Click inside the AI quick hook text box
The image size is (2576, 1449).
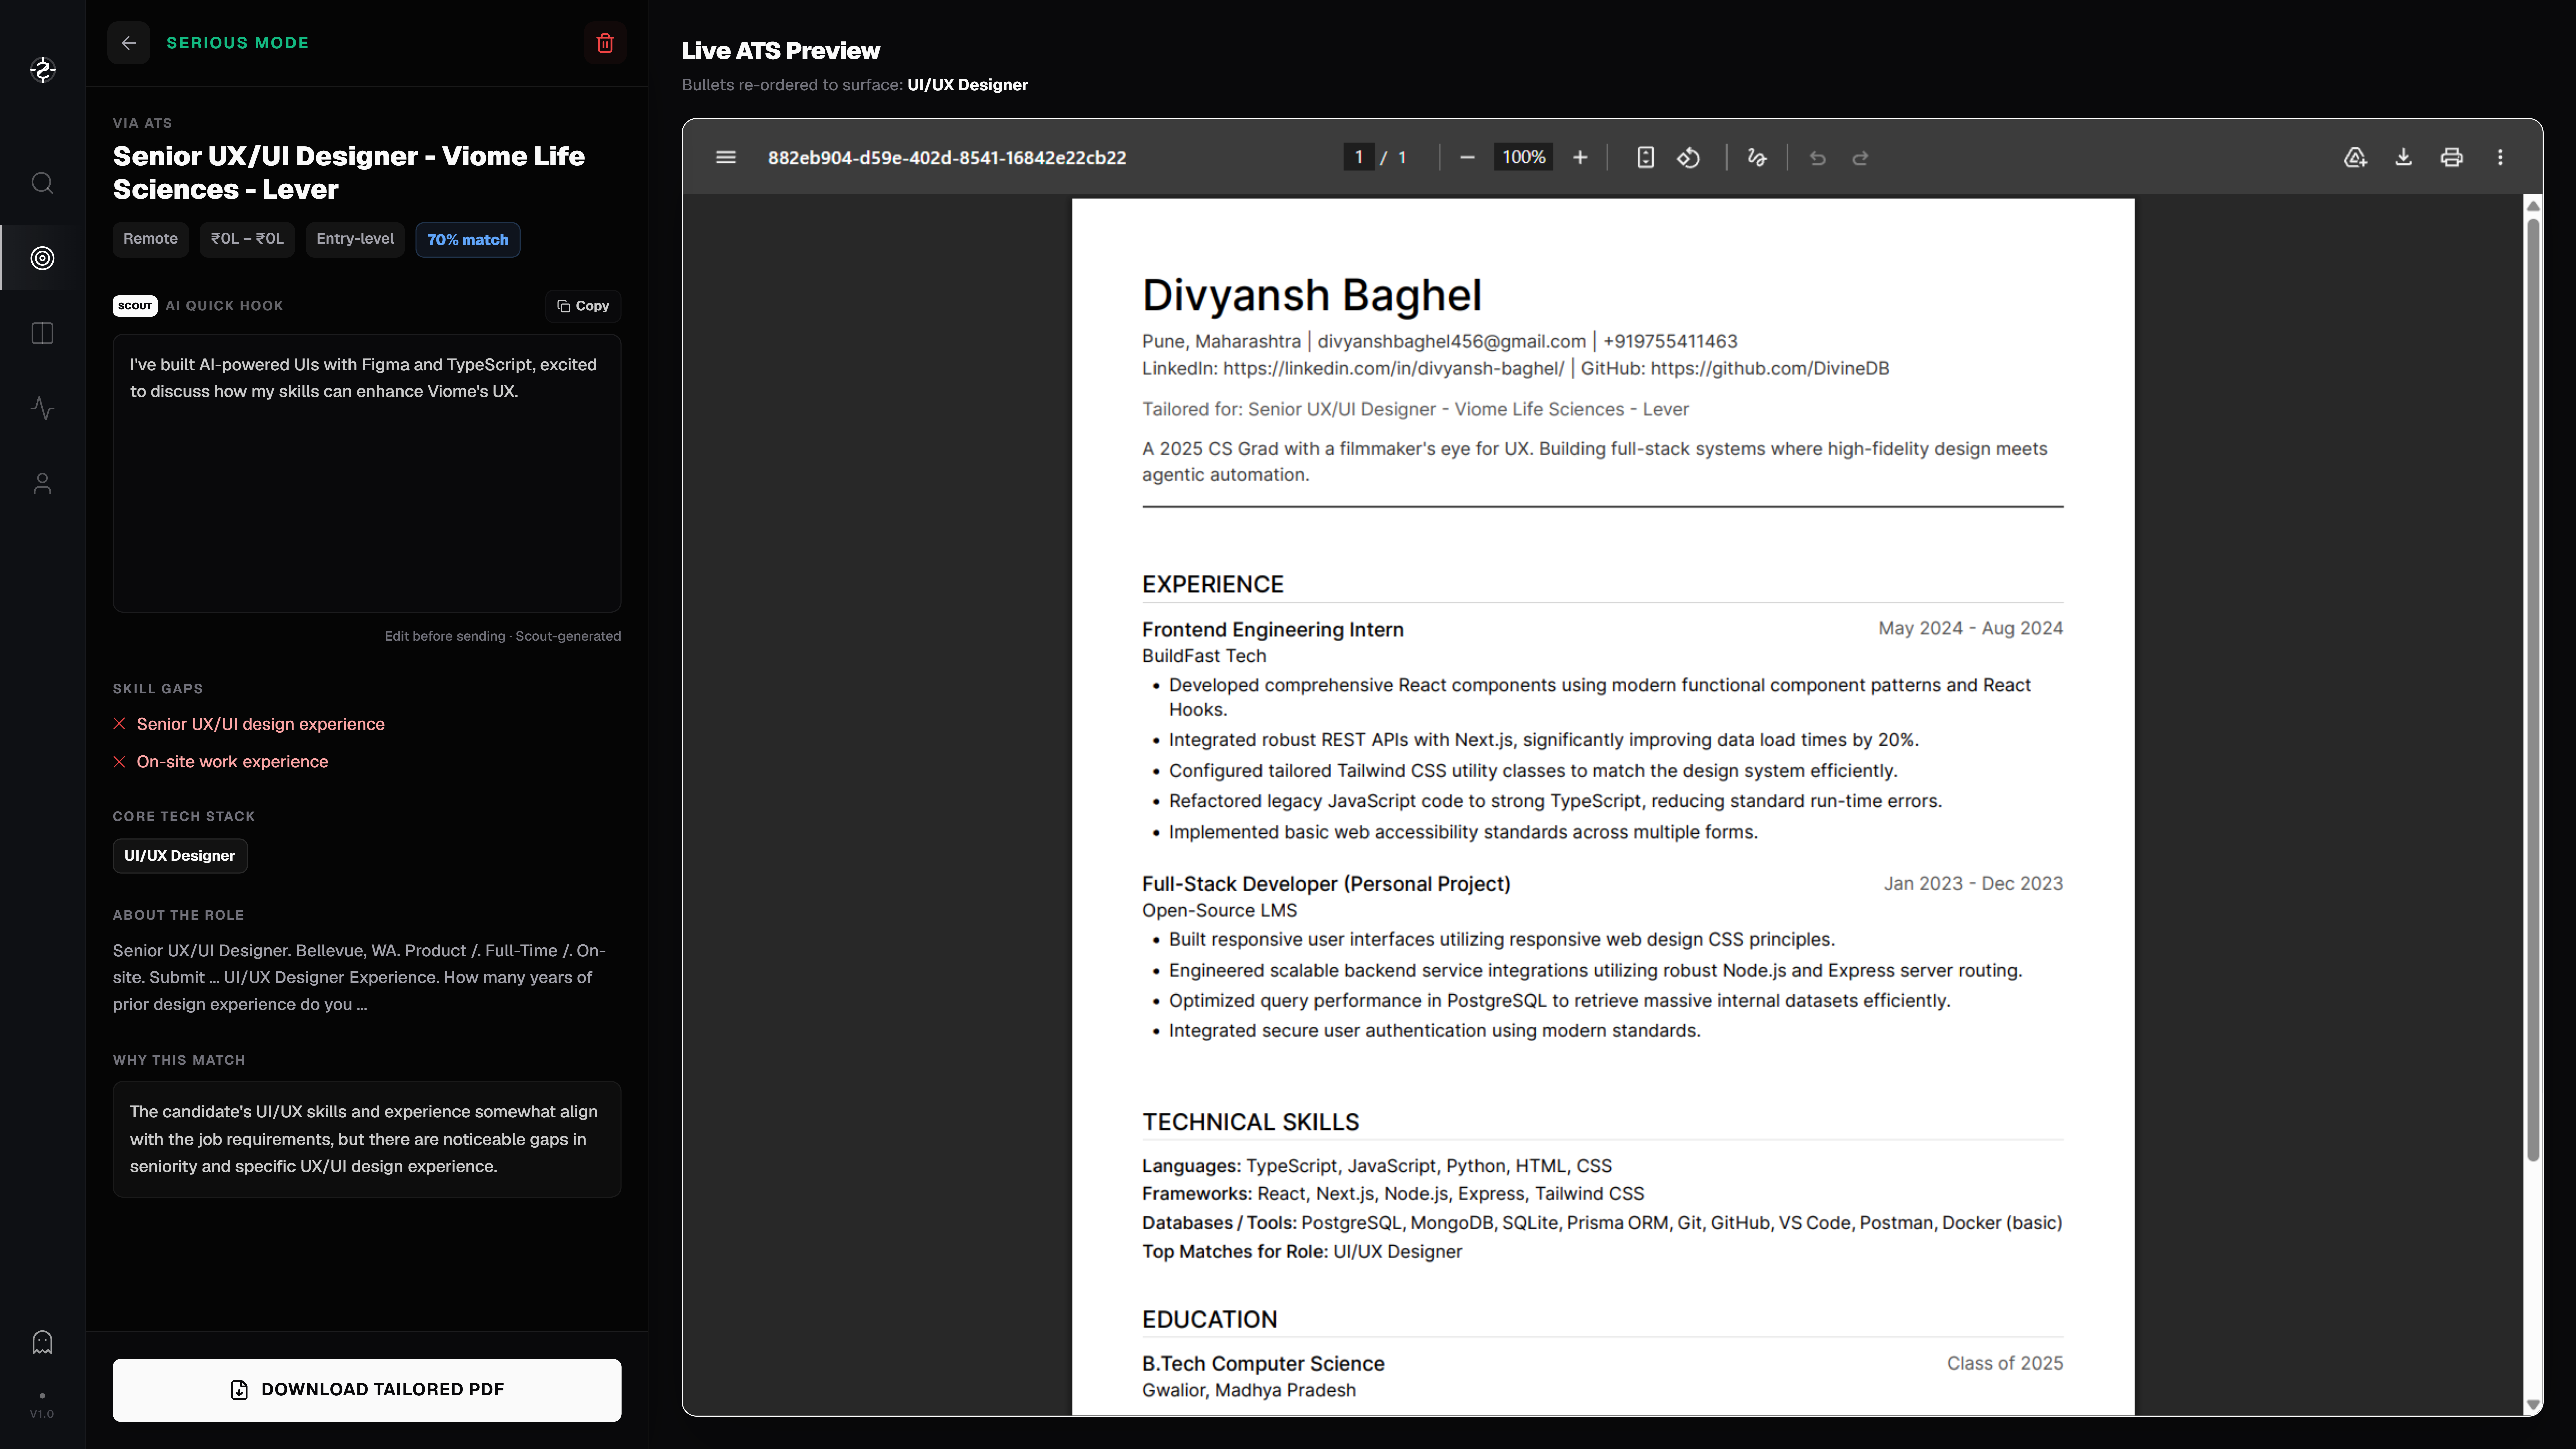point(367,473)
